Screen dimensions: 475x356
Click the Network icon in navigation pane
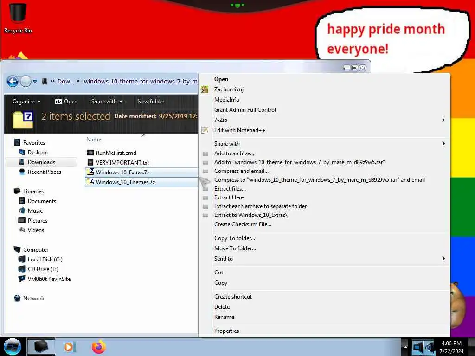(17, 298)
